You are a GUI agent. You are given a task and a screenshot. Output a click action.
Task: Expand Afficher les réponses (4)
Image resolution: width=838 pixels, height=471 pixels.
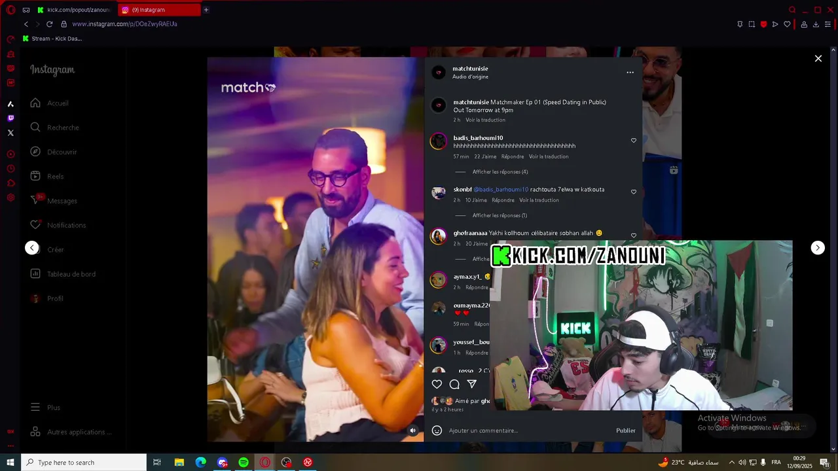pyautogui.click(x=500, y=172)
